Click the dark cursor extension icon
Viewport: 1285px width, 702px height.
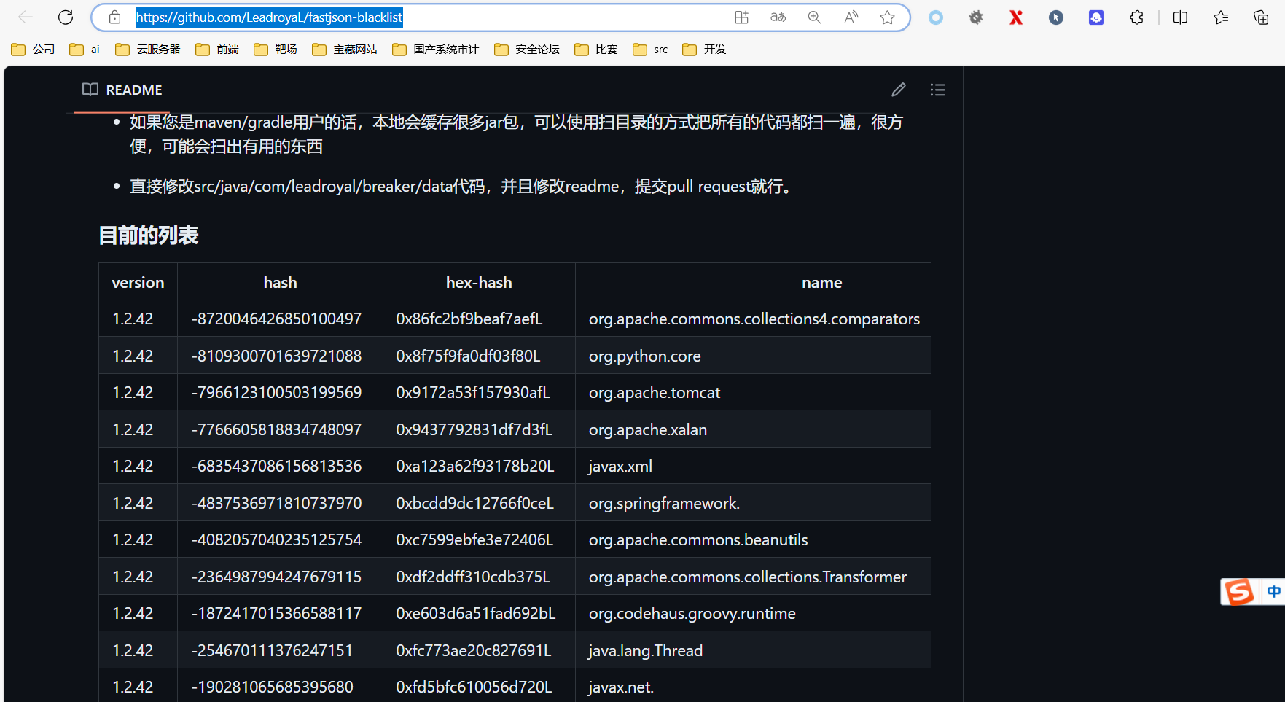coord(1056,17)
